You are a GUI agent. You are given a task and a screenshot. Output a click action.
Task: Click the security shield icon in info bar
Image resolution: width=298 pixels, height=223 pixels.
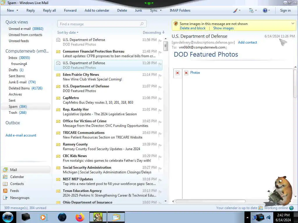click(176, 24)
